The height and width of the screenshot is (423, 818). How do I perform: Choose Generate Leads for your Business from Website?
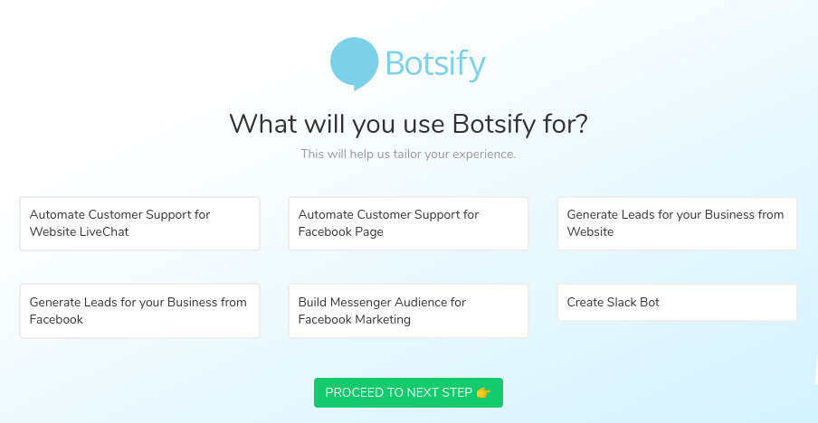pyautogui.click(x=677, y=223)
